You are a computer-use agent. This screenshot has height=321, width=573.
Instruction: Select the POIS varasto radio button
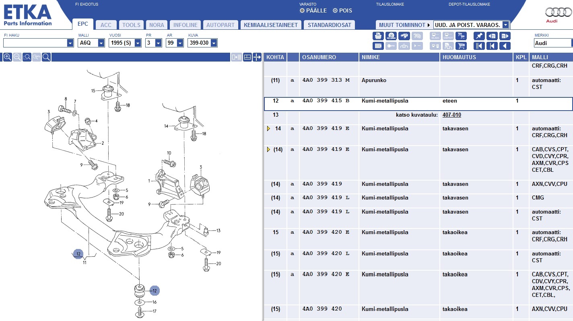click(335, 11)
